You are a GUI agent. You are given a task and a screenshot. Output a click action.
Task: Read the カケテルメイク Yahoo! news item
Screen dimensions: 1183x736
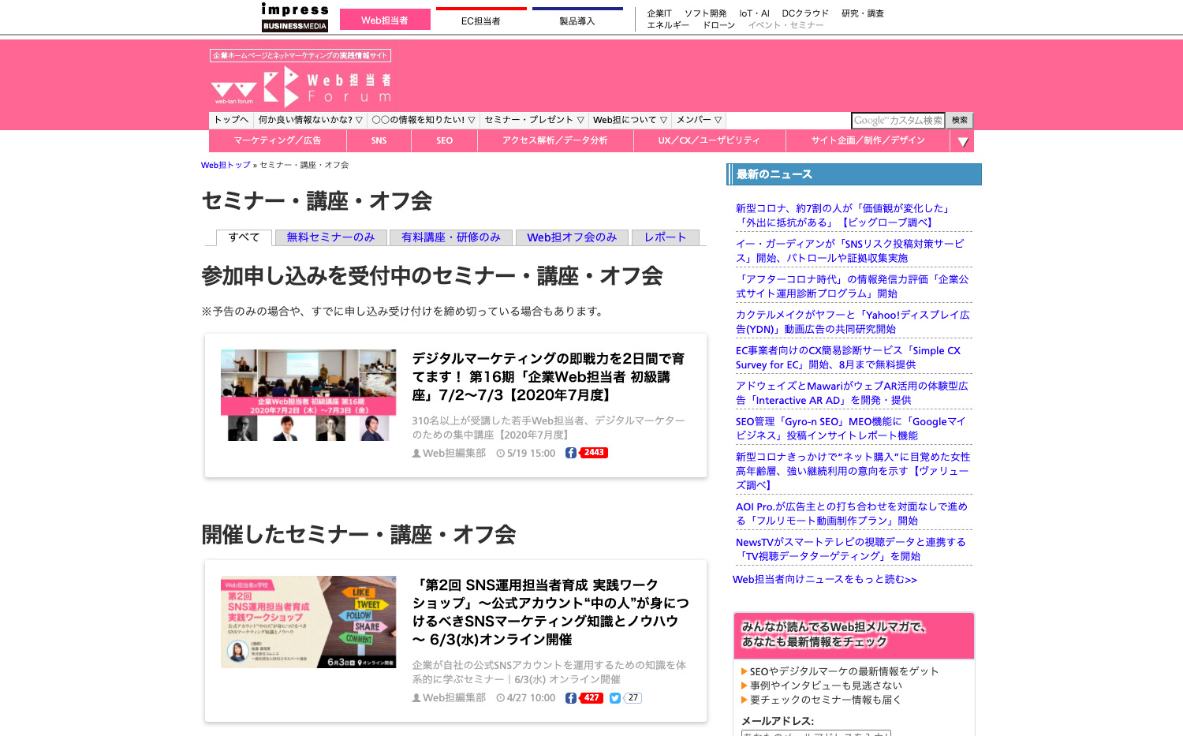click(x=853, y=322)
